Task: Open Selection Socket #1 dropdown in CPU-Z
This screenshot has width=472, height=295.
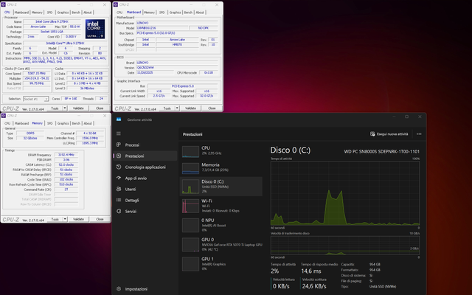Action: [x=36, y=99]
